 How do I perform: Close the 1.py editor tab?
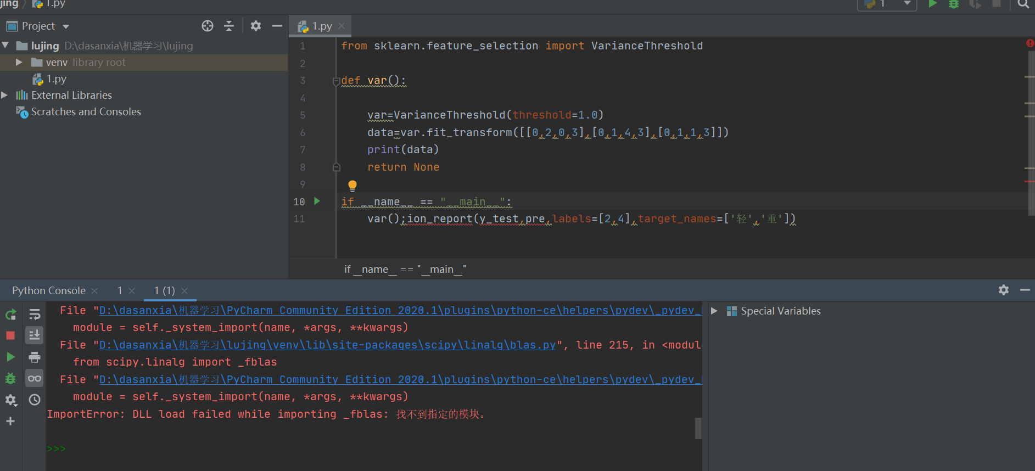point(342,26)
